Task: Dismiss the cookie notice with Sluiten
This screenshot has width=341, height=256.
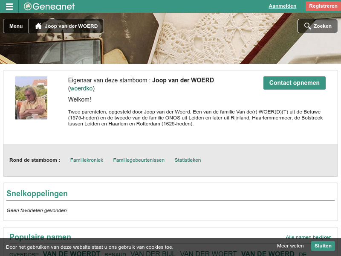Action: click(x=323, y=246)
